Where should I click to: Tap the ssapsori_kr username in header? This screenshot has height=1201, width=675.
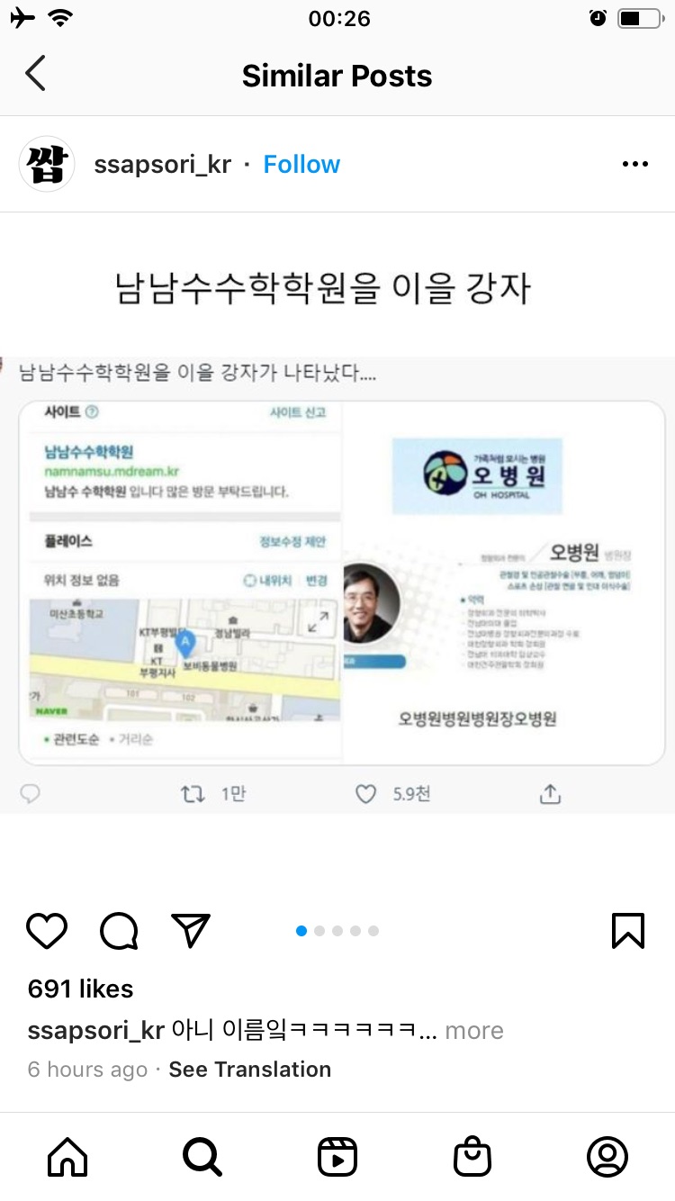pos(163,165)
